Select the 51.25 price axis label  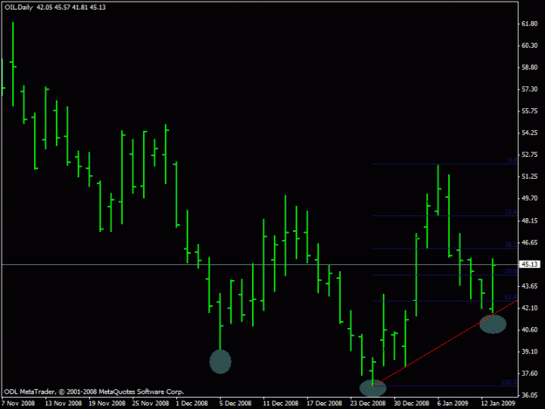pos(529,176)
